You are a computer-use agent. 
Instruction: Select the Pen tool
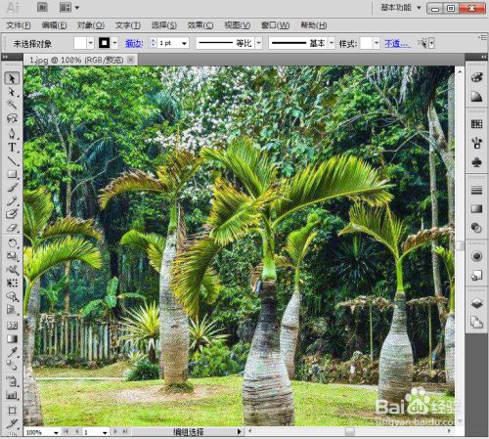(12, 134)
